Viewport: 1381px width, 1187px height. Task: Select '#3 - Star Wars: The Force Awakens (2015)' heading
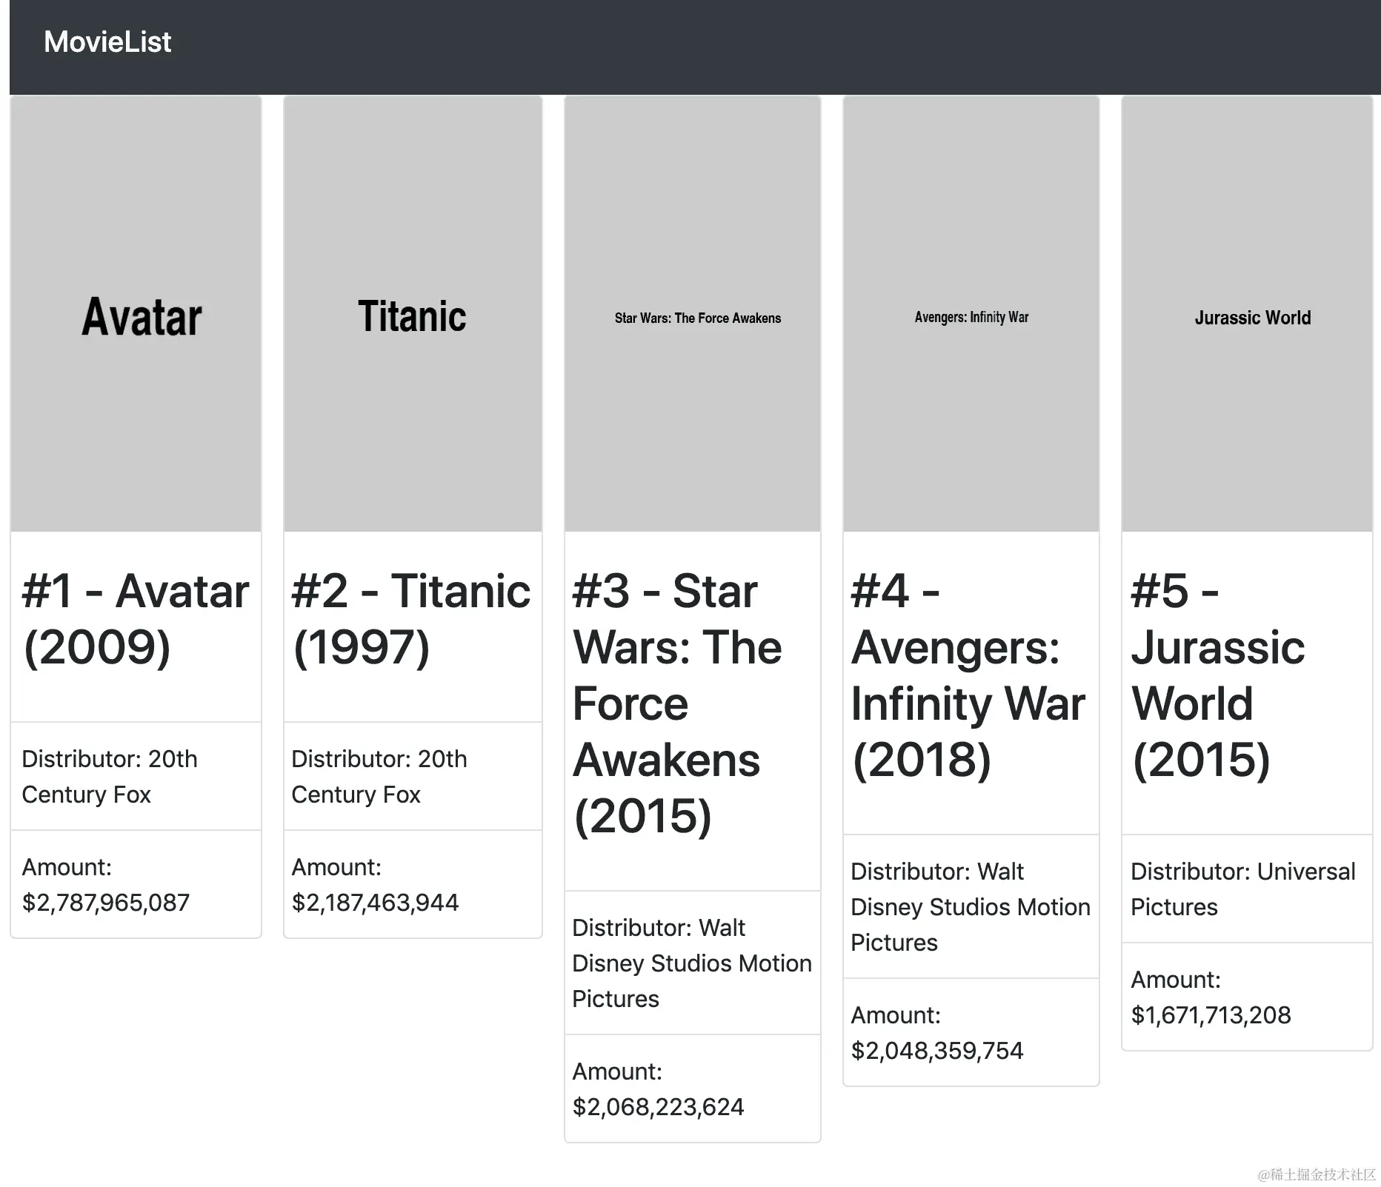(x=678, y=703)
